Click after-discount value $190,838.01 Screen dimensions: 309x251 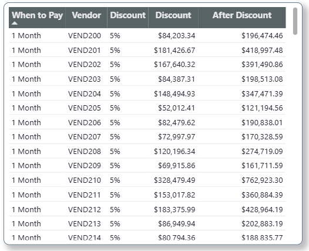click(262, 122)
